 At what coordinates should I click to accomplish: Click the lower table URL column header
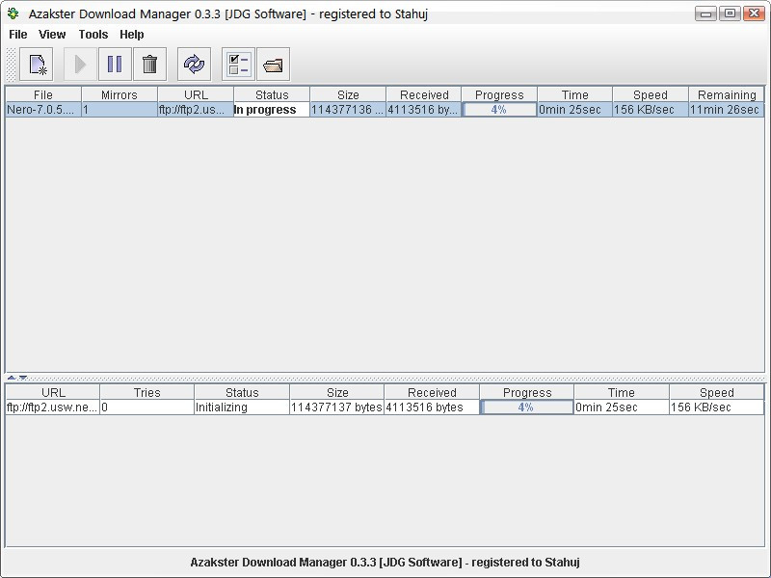tap(53, 392)
